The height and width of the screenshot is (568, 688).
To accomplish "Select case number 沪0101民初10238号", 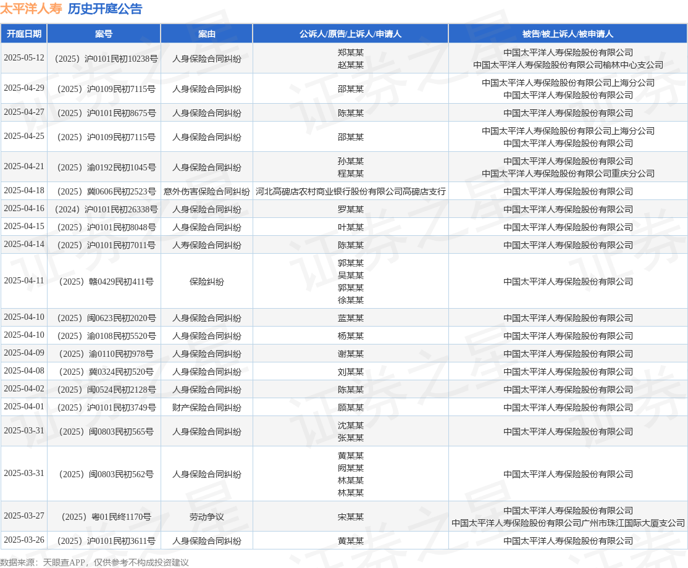I will click(x=104, y=59).
